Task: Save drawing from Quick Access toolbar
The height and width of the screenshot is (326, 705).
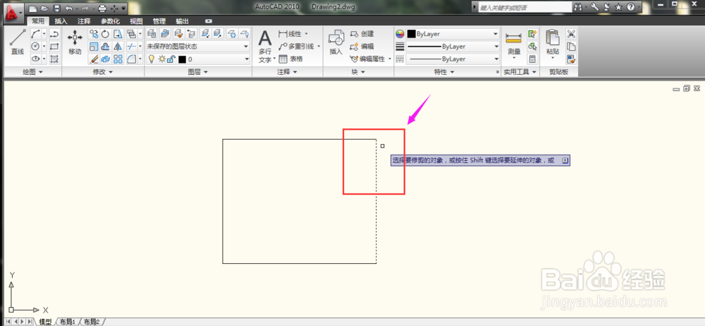Action: pyautogui.click(x=56, y=8)
